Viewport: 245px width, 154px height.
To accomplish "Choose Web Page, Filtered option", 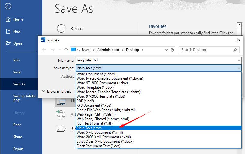I will click(x=159, y=119).
